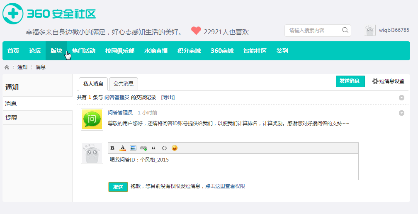Expand the conversation record dropdown arrow
The height and width of the screenshot is (214, 418).
pyautogui.click(x=401, y=97)
